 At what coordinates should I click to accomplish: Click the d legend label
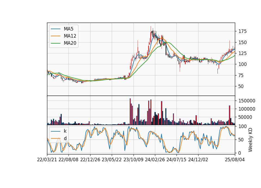pyautogui.click(x=65, y=138)
